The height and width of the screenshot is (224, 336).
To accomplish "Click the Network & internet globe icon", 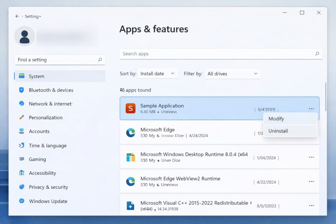I will 22,104.
